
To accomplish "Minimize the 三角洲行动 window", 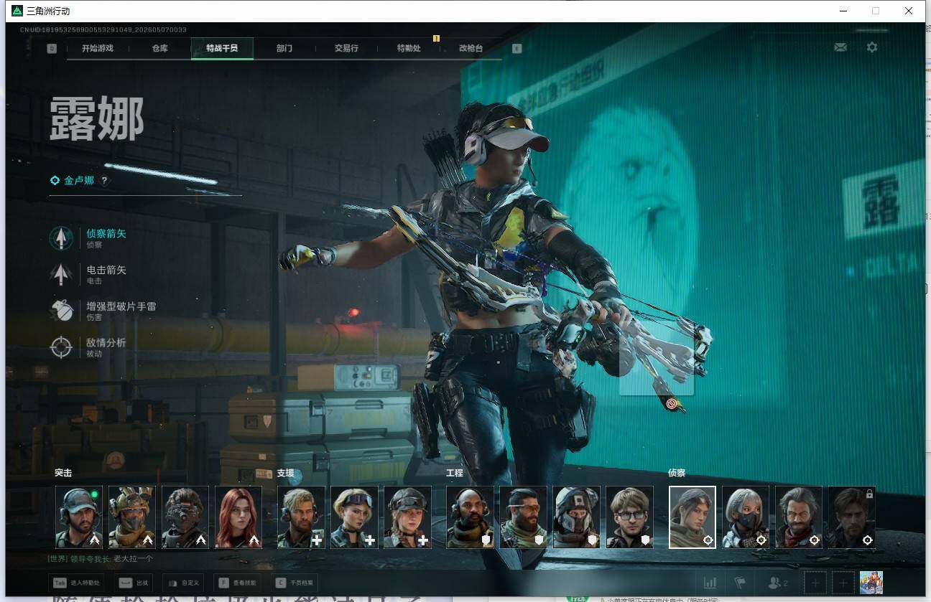I will point(843,11).
